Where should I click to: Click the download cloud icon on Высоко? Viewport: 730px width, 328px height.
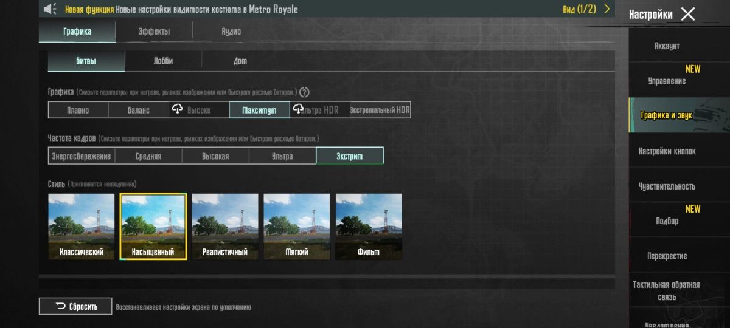tap(178, 109)
